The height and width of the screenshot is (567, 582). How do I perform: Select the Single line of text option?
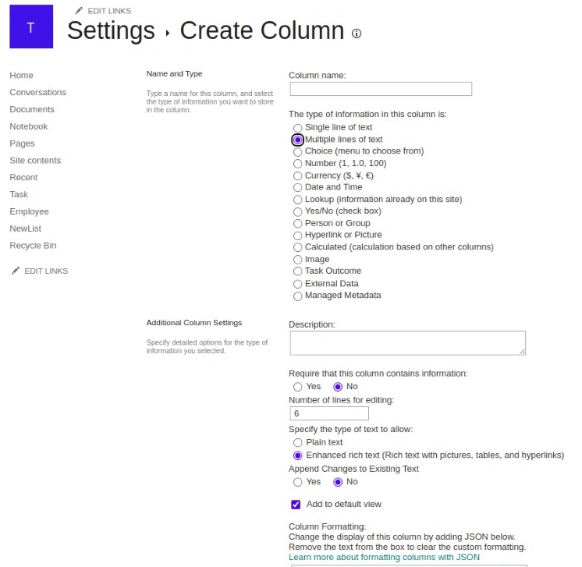[x=298, y=128]
